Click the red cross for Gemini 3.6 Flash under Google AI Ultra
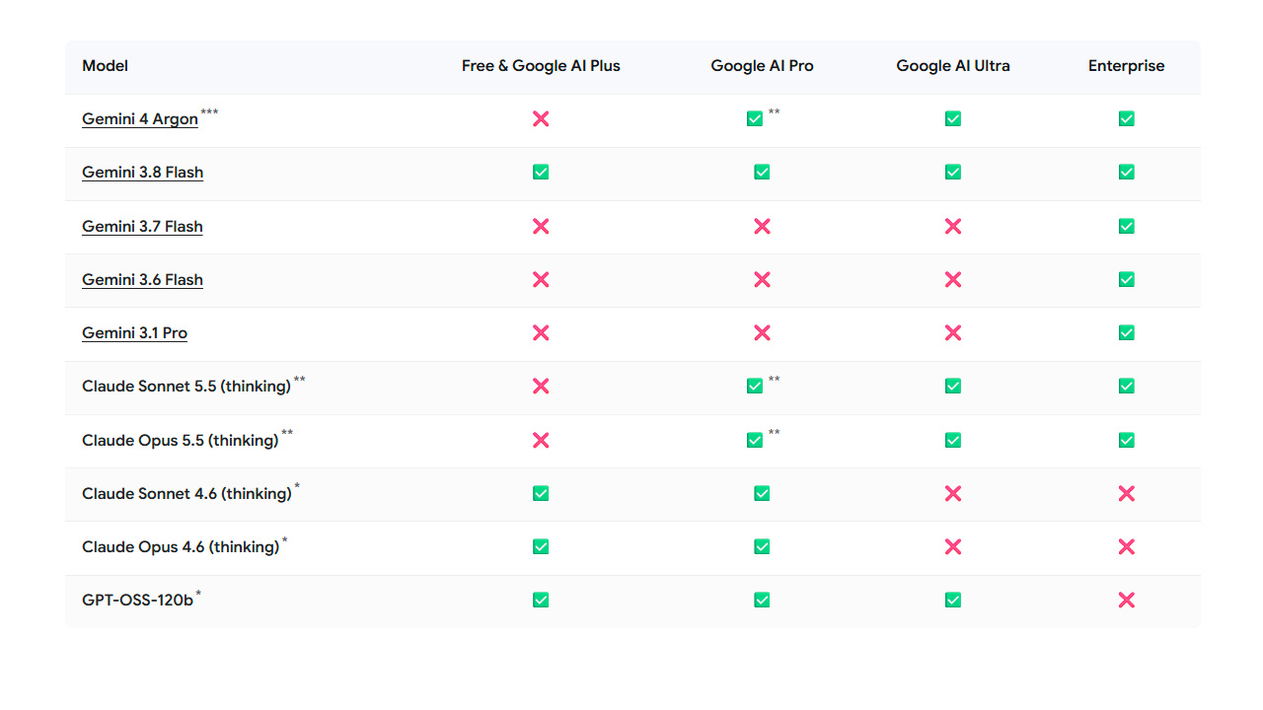The image size is (1263, 710). point(953,280)
